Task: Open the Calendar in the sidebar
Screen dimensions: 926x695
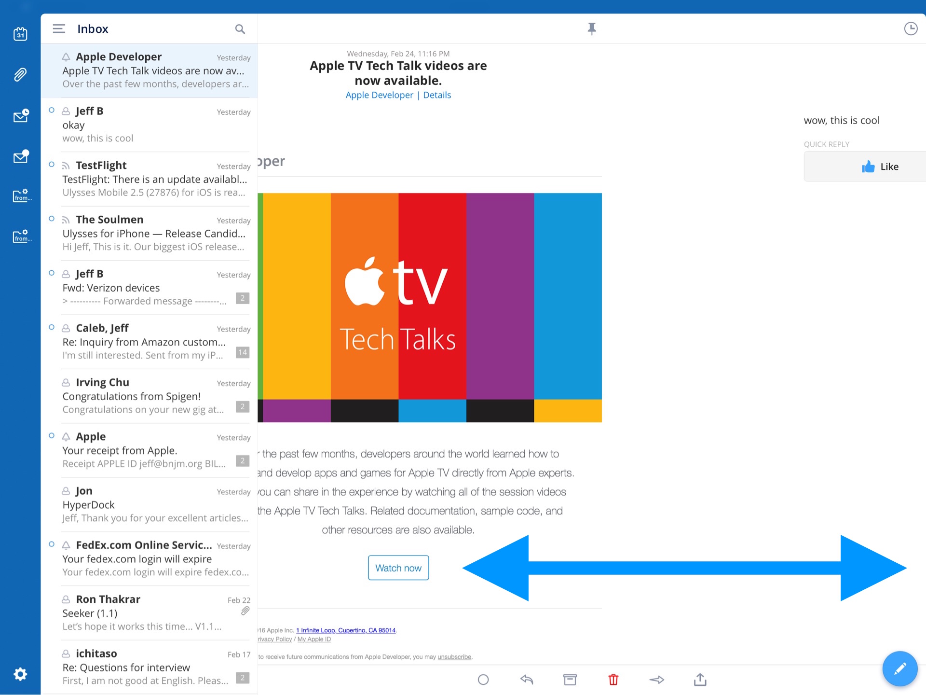Action: pyautogui.click(x=20, y=33)
